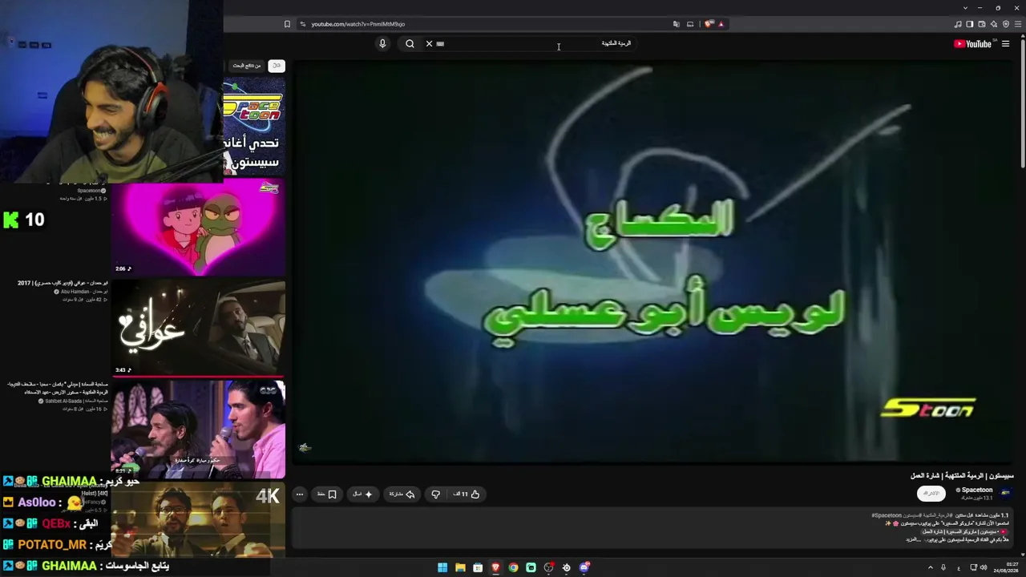This screenshot has height=577, width=1026.
Task: Open File Explorer from the taskbar
Action: [460, 567]
